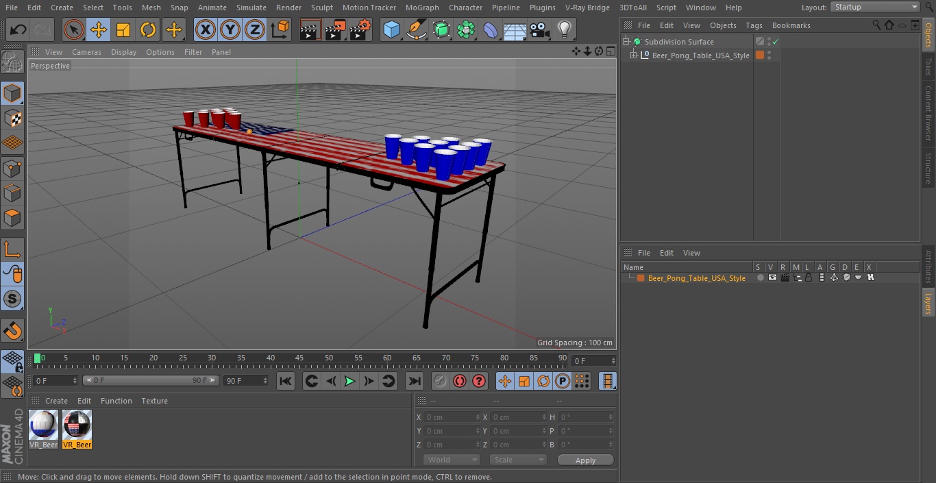Screen dimensions: 936x483
Task: Select the Scale tool
Action: (x=123, y=29)
